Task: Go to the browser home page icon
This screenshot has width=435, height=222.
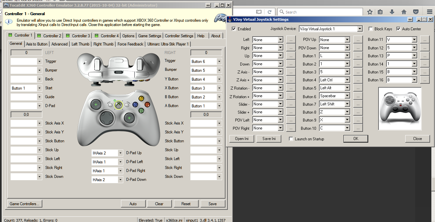Action: pyautogui.click(x=404, y=12)
